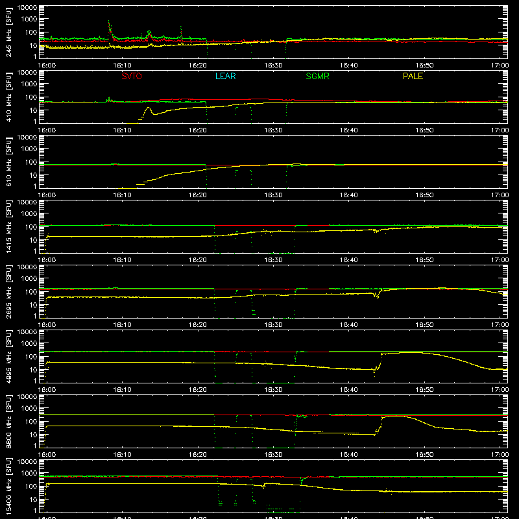Click the 1000 tick value on 15400 MHz axis
This screenshot has width=519, height=519.
click(x=29, y=474)
